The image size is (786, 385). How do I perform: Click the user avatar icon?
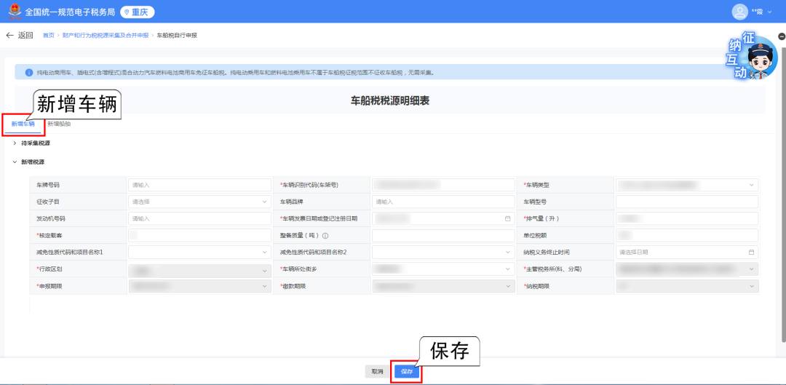(x=740, y=12)
